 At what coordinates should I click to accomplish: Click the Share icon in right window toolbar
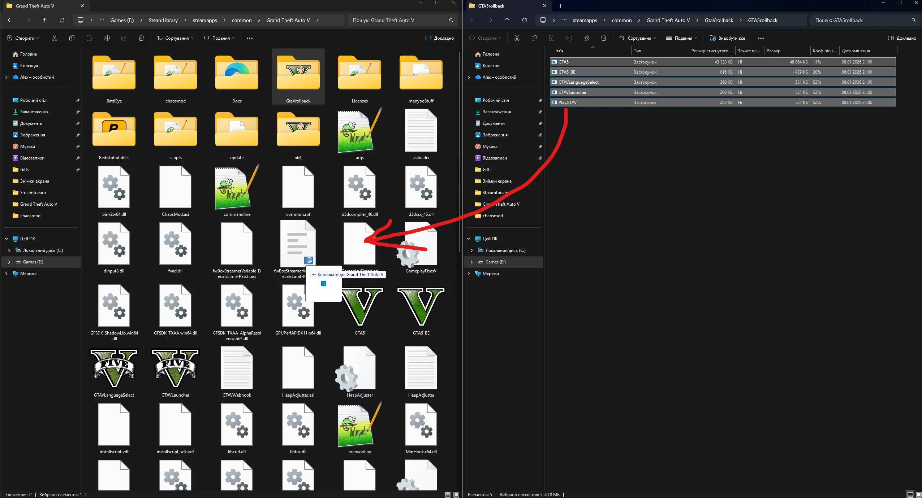[586, 38]
